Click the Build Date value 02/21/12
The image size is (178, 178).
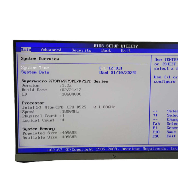[x=72, y=90]
